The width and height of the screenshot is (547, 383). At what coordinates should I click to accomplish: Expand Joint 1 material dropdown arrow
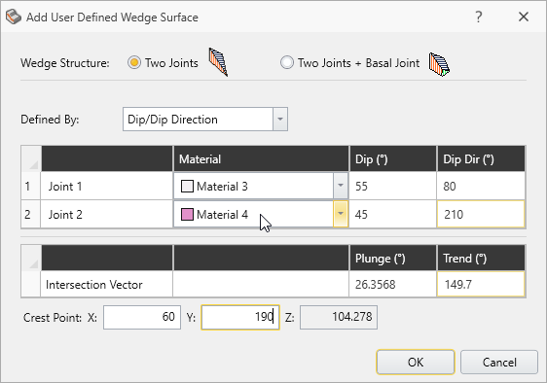[x=341, y=186]
